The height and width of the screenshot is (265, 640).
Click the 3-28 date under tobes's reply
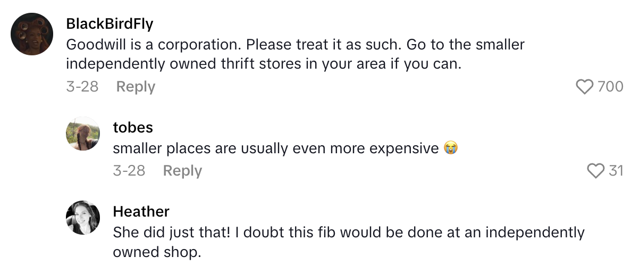(x=129, y=171)
